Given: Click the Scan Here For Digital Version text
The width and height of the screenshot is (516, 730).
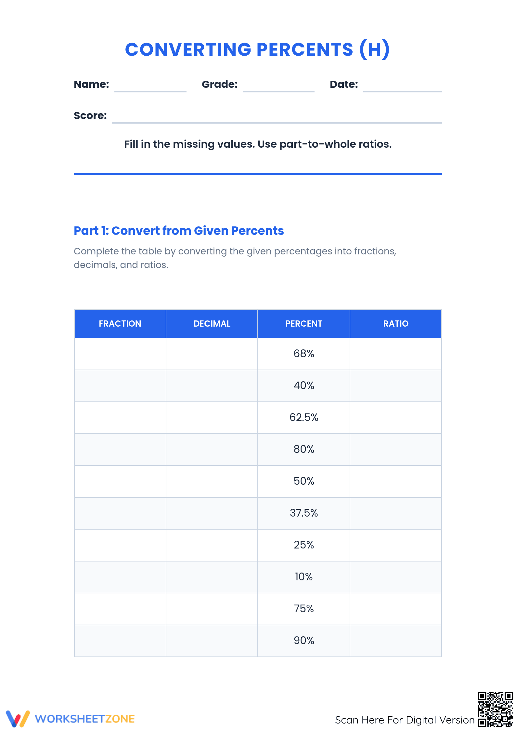Looking at the screenshot, I should click(405, 720).
